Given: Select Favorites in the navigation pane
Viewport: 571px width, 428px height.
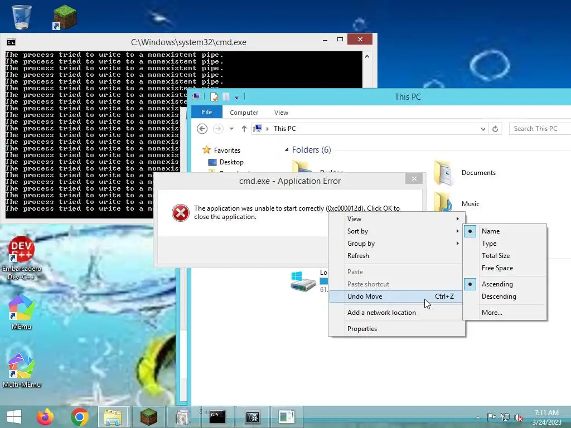Looking at the screenshot, I should pyautogui.click(x=227, y=150).
